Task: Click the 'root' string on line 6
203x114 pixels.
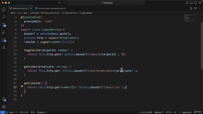Action: (48, 22)
